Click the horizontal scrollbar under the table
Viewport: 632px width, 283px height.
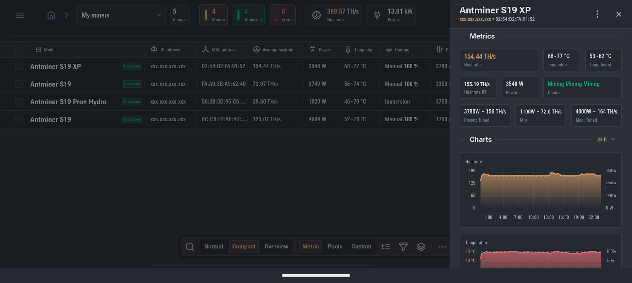262,265
